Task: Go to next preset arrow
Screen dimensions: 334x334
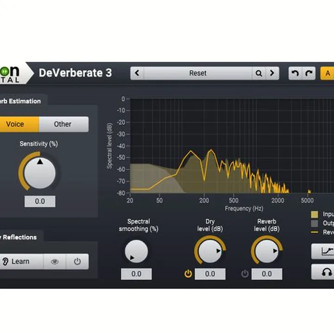Action: (x=272, y=73)
